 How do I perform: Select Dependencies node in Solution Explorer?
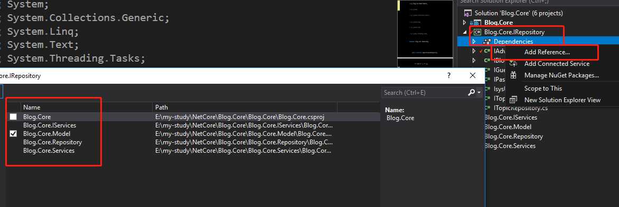point(513,41)
